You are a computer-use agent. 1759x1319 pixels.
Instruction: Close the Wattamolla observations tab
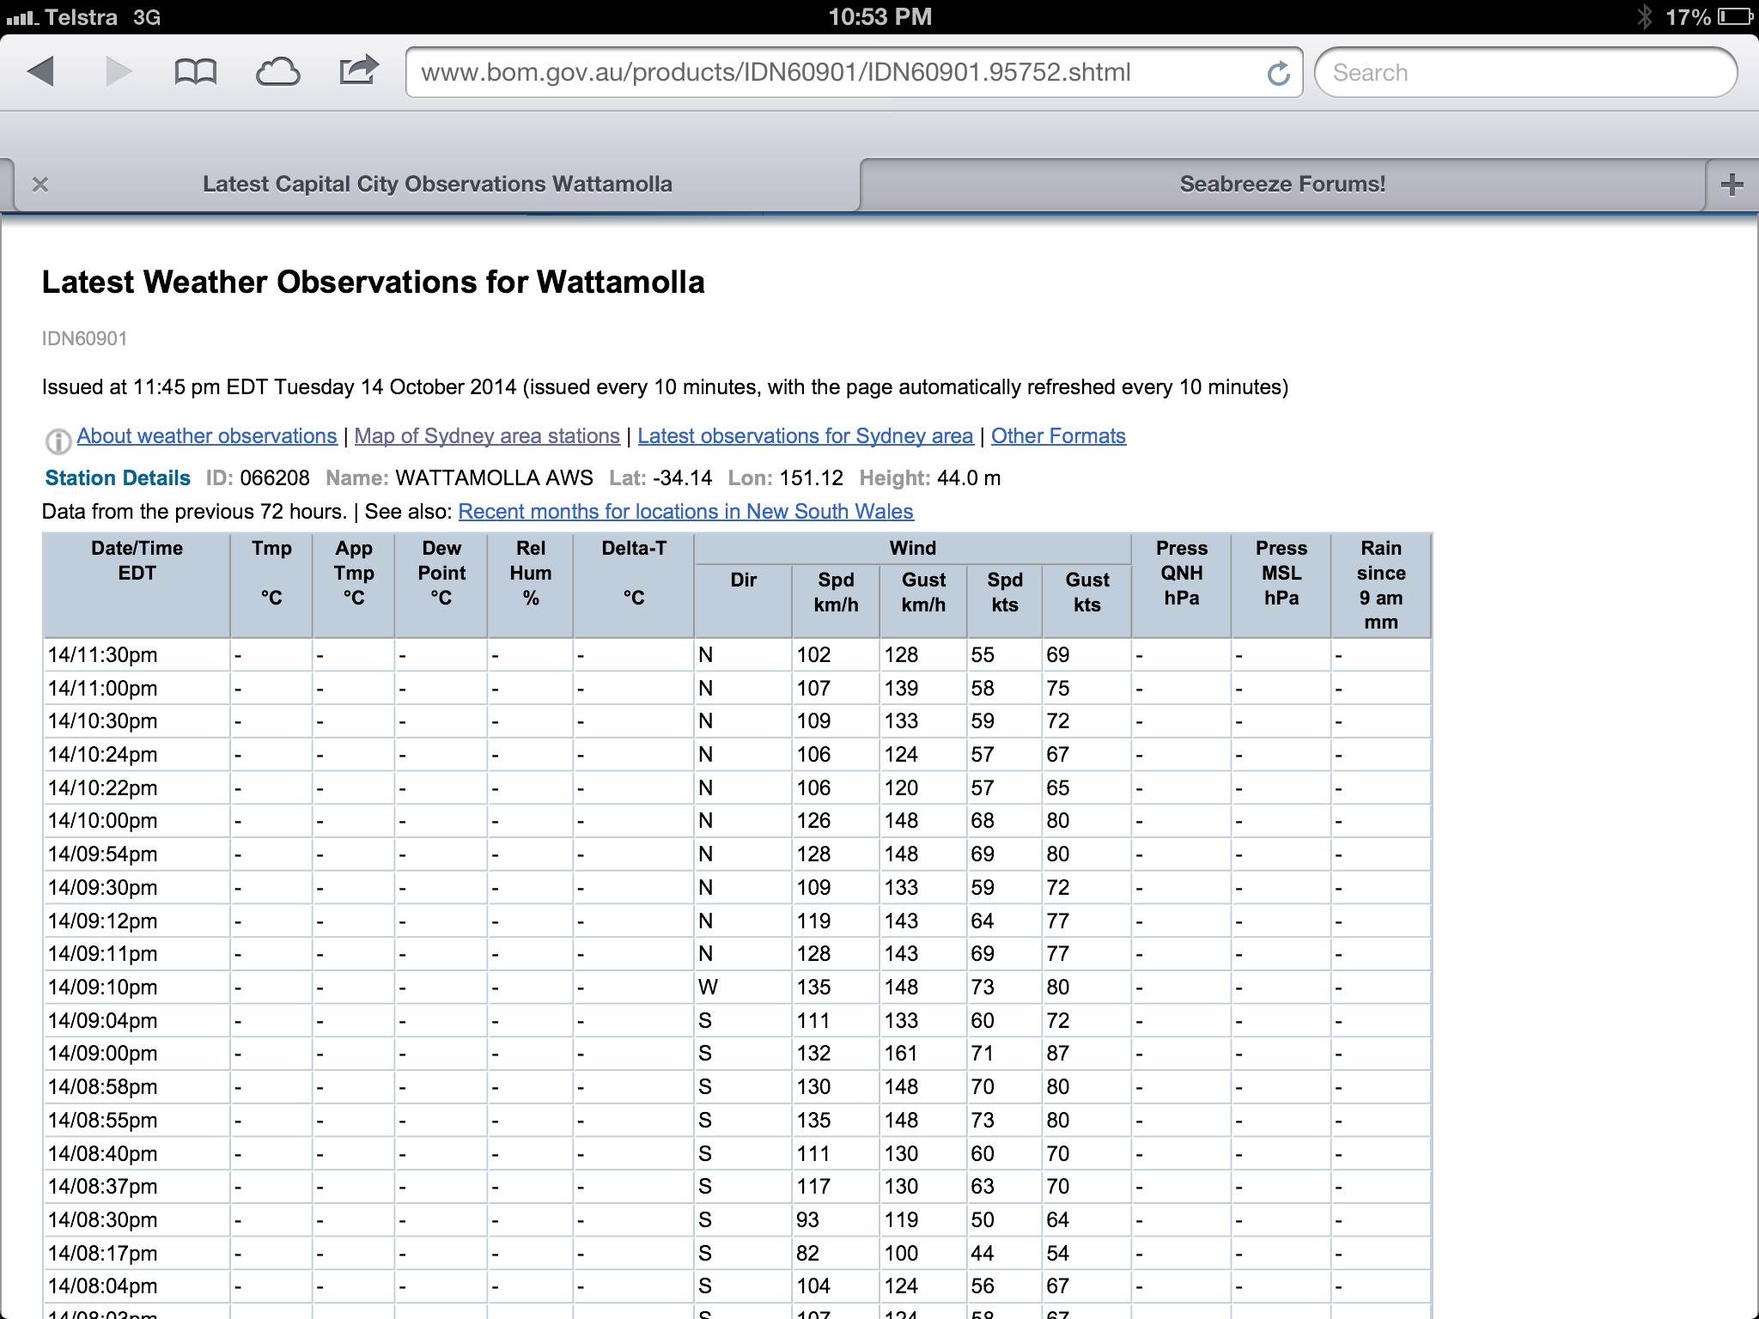click(40, 185)
